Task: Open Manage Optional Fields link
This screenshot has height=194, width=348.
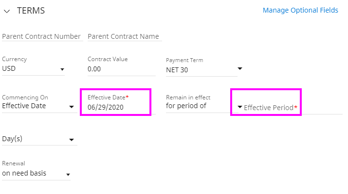Action: pos(300,10)
